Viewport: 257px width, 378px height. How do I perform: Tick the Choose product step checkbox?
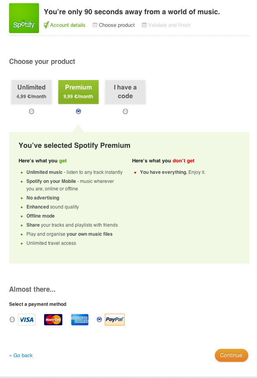click(95, 25)
